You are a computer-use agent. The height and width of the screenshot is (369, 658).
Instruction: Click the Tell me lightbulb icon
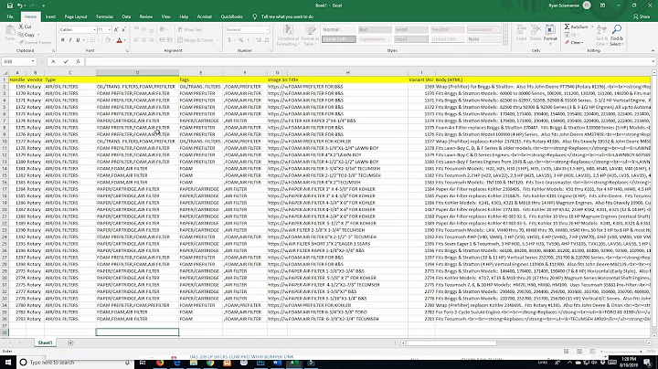click(x=255, y=16)
